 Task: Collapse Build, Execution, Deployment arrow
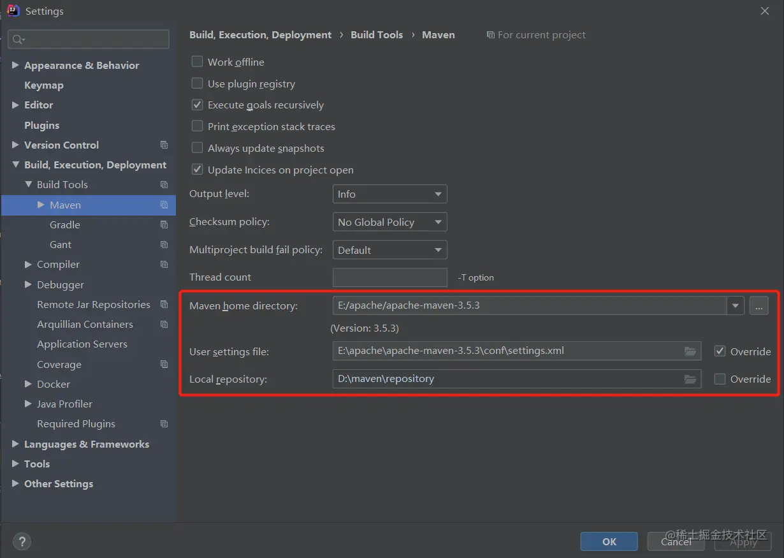tap(15, 165)
